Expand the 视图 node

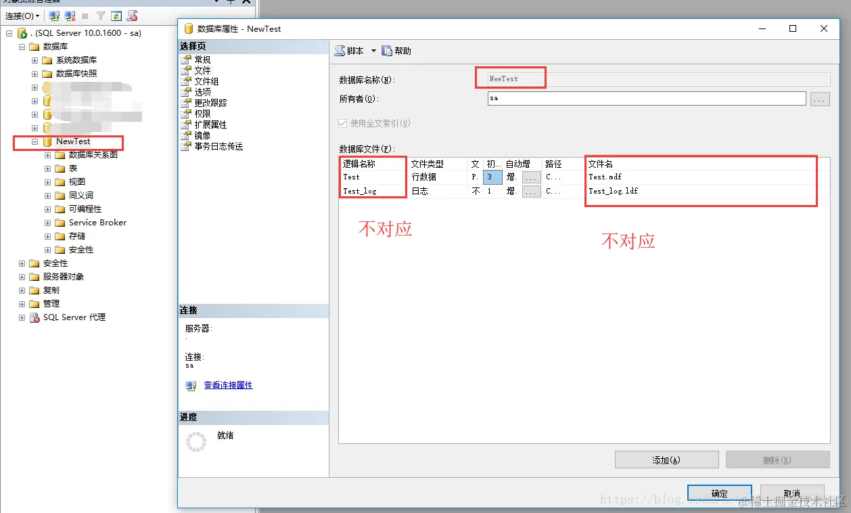[47, 182]
